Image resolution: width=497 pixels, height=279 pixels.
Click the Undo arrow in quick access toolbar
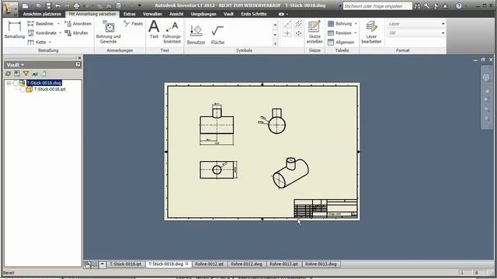pyautogui.click(x=57, y=5)
